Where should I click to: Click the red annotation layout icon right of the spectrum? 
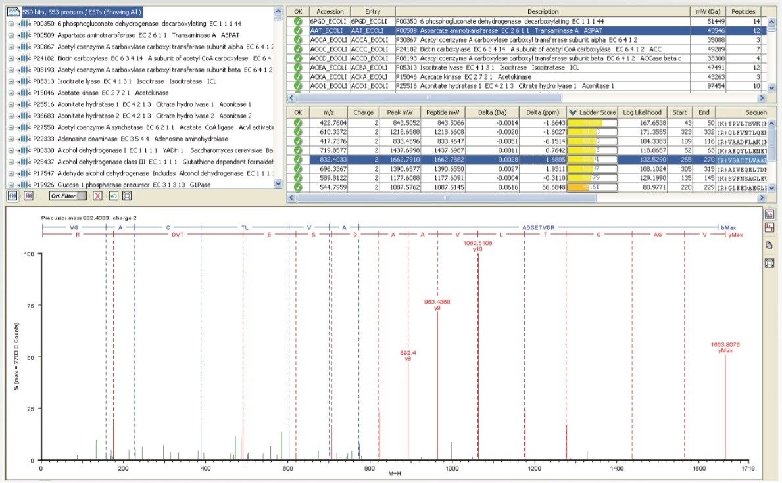(x=770, y=227)
